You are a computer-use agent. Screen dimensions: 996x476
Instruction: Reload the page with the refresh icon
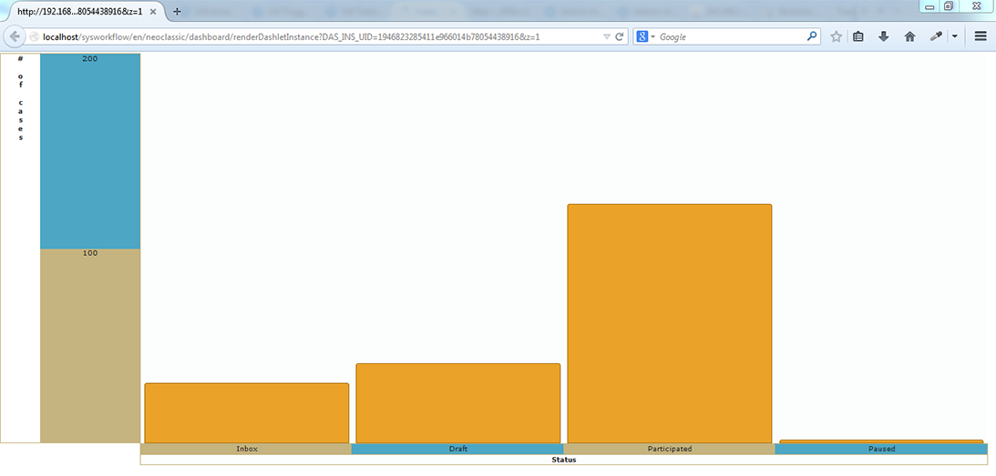[x=620, y=36]
